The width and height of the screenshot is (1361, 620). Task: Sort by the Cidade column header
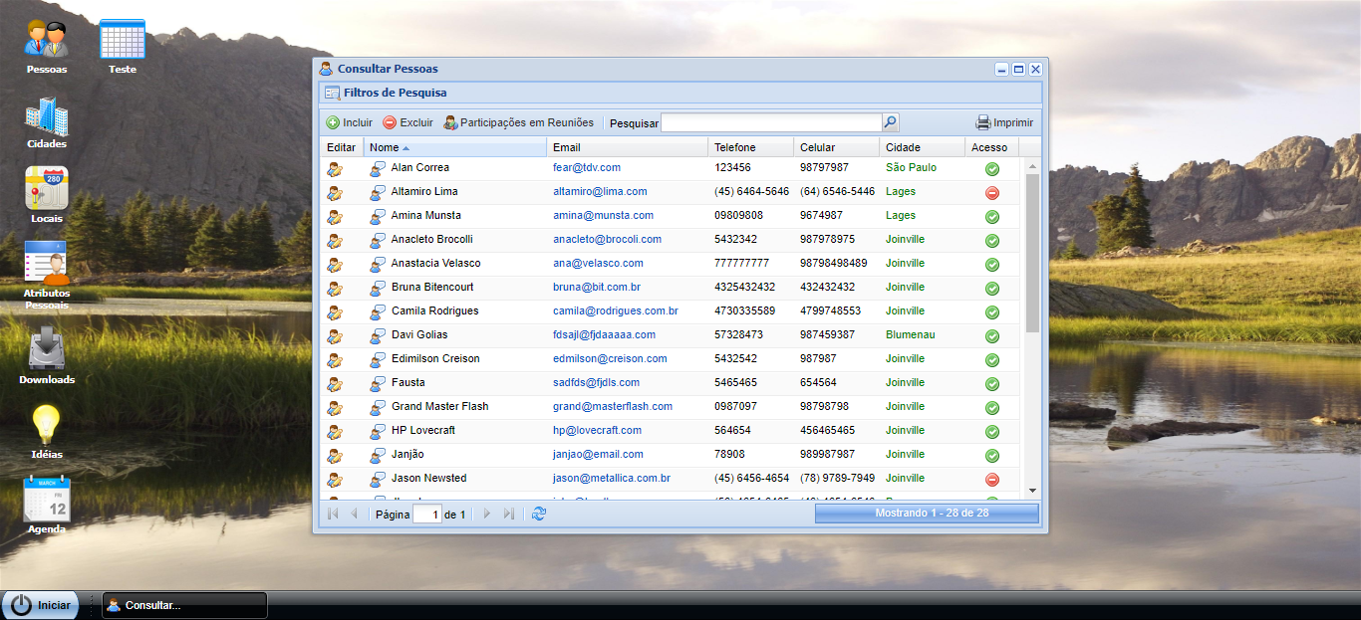923,147
